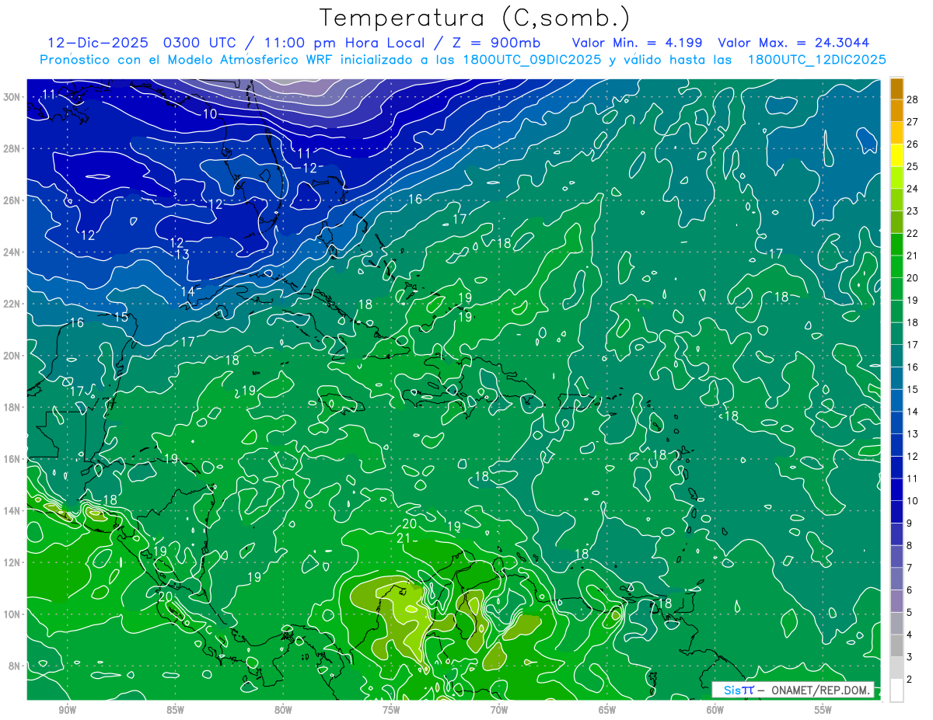The image size is (933, 720).
Task: Click colorbar scale value '28'
Action: pyautogui.click(x=912, y=99)
